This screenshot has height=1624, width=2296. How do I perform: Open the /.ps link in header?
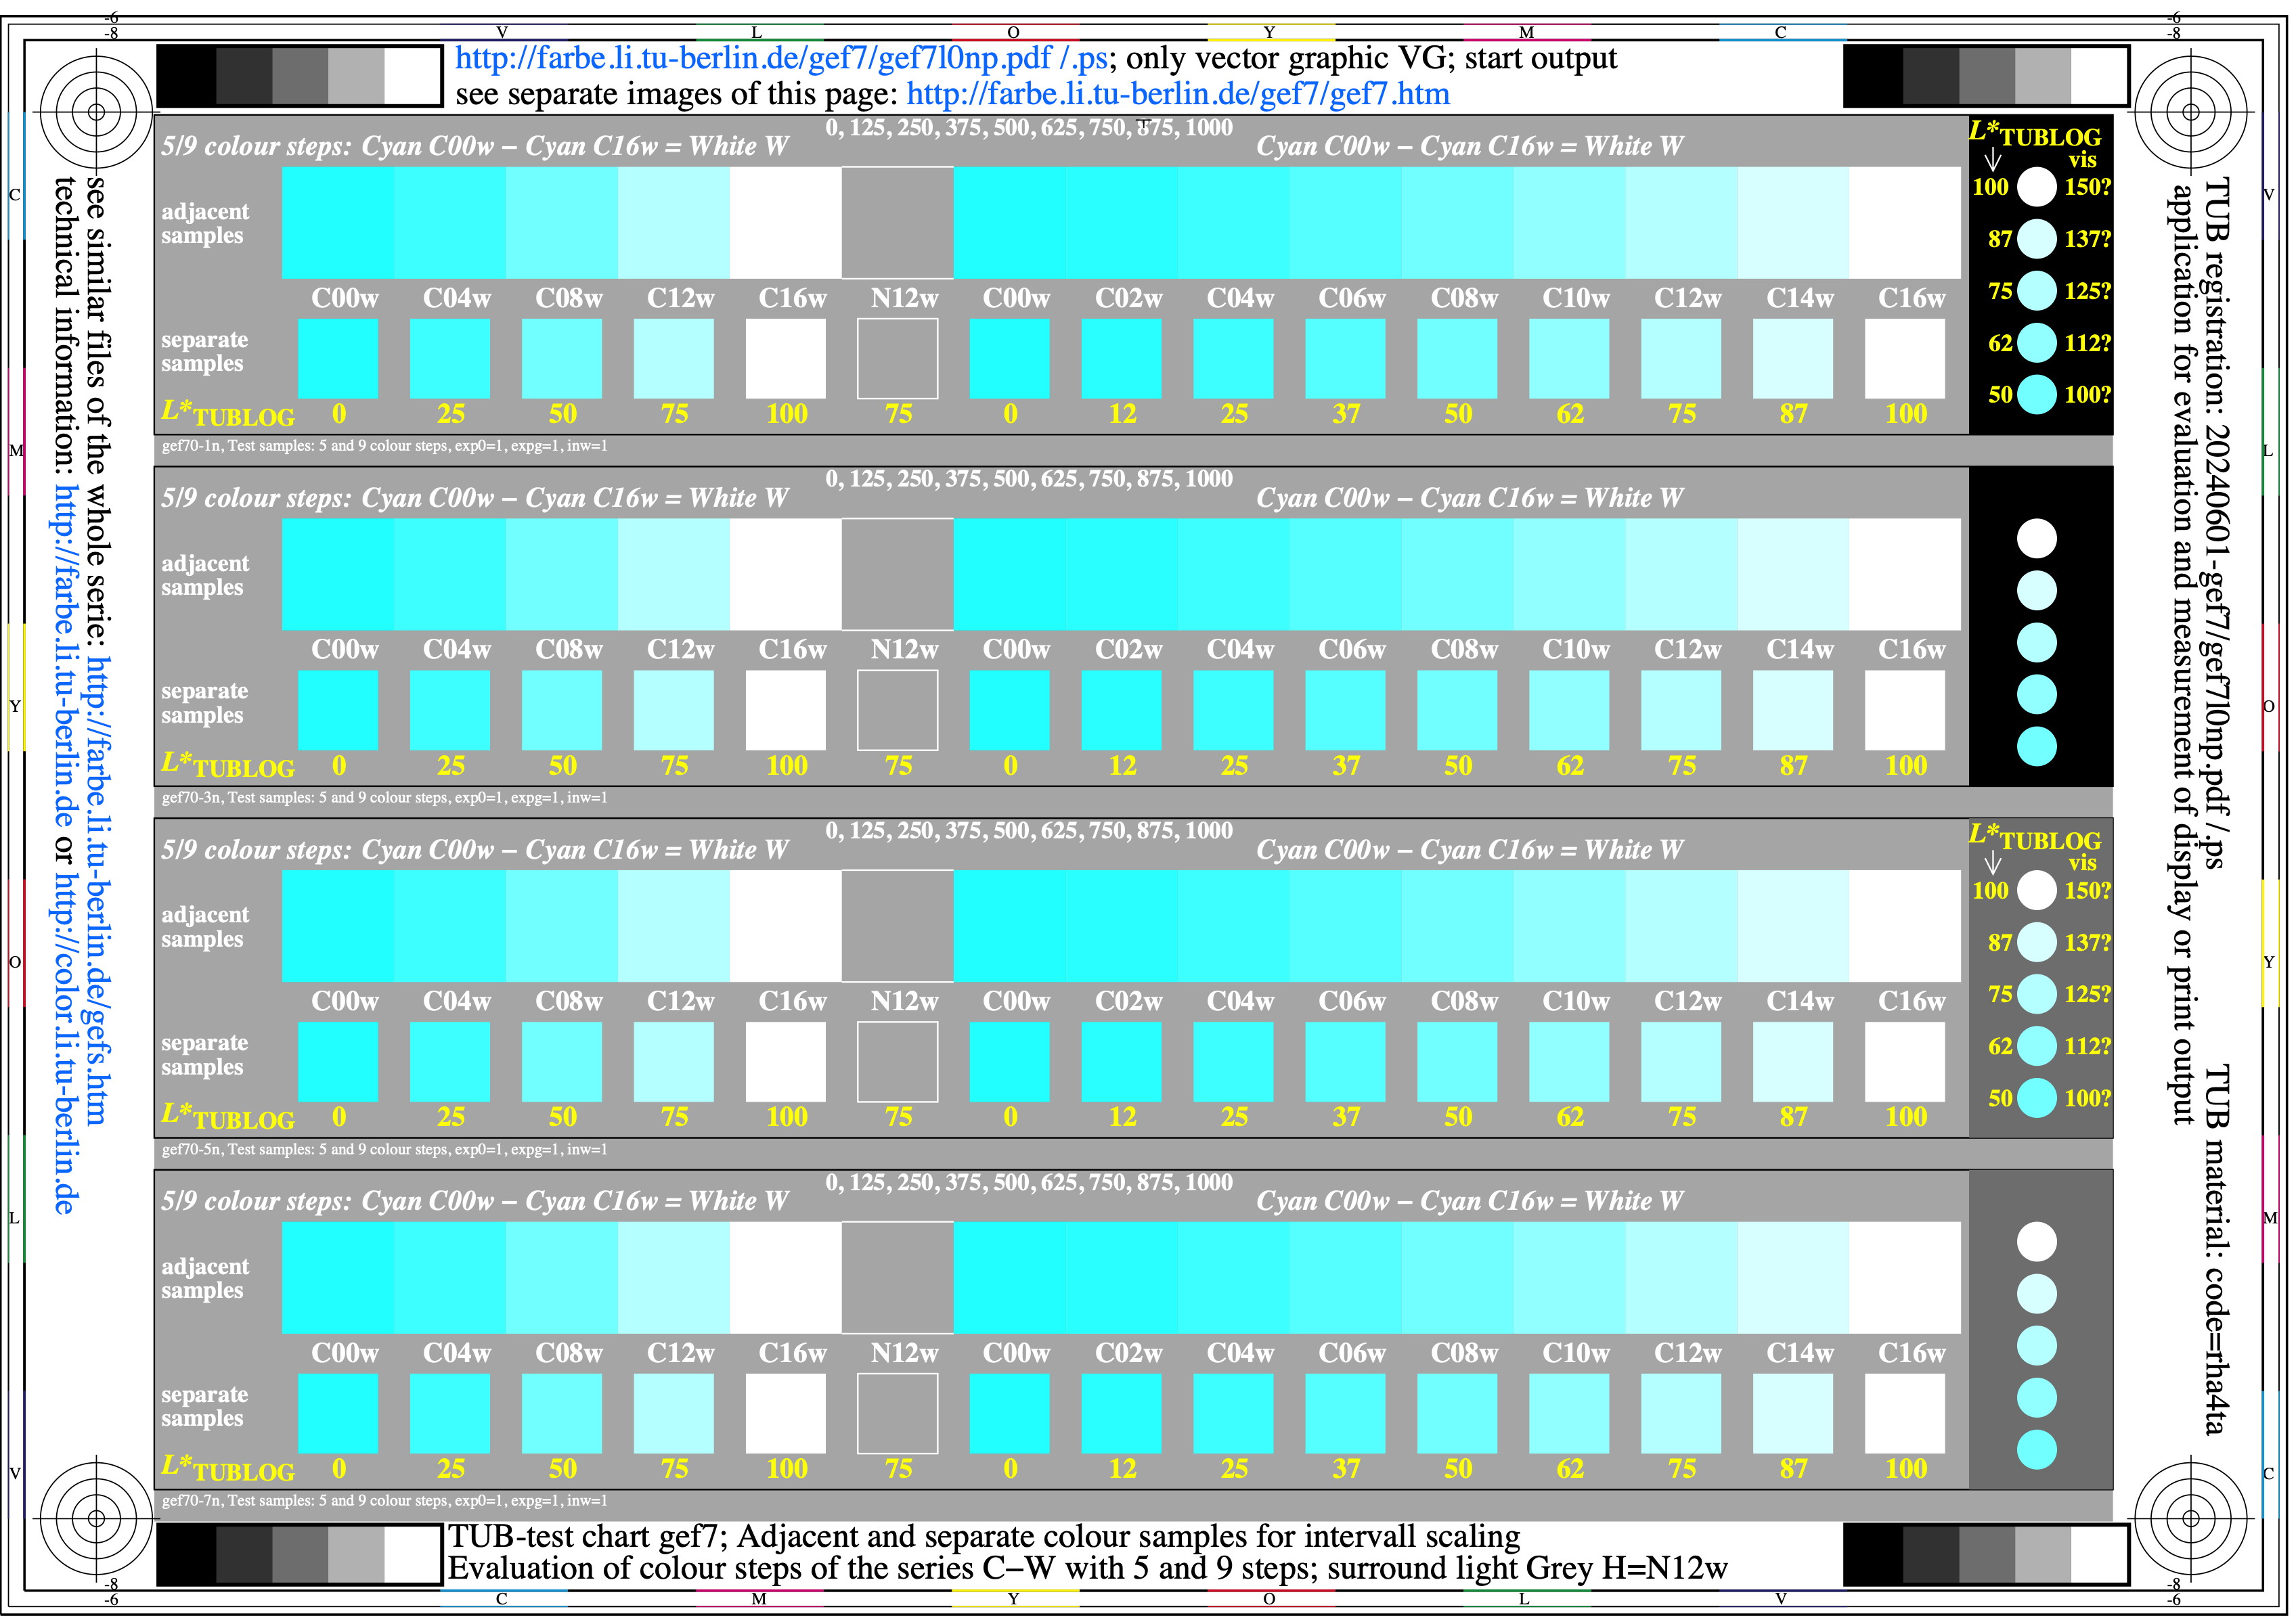(x=1084, y=59)
